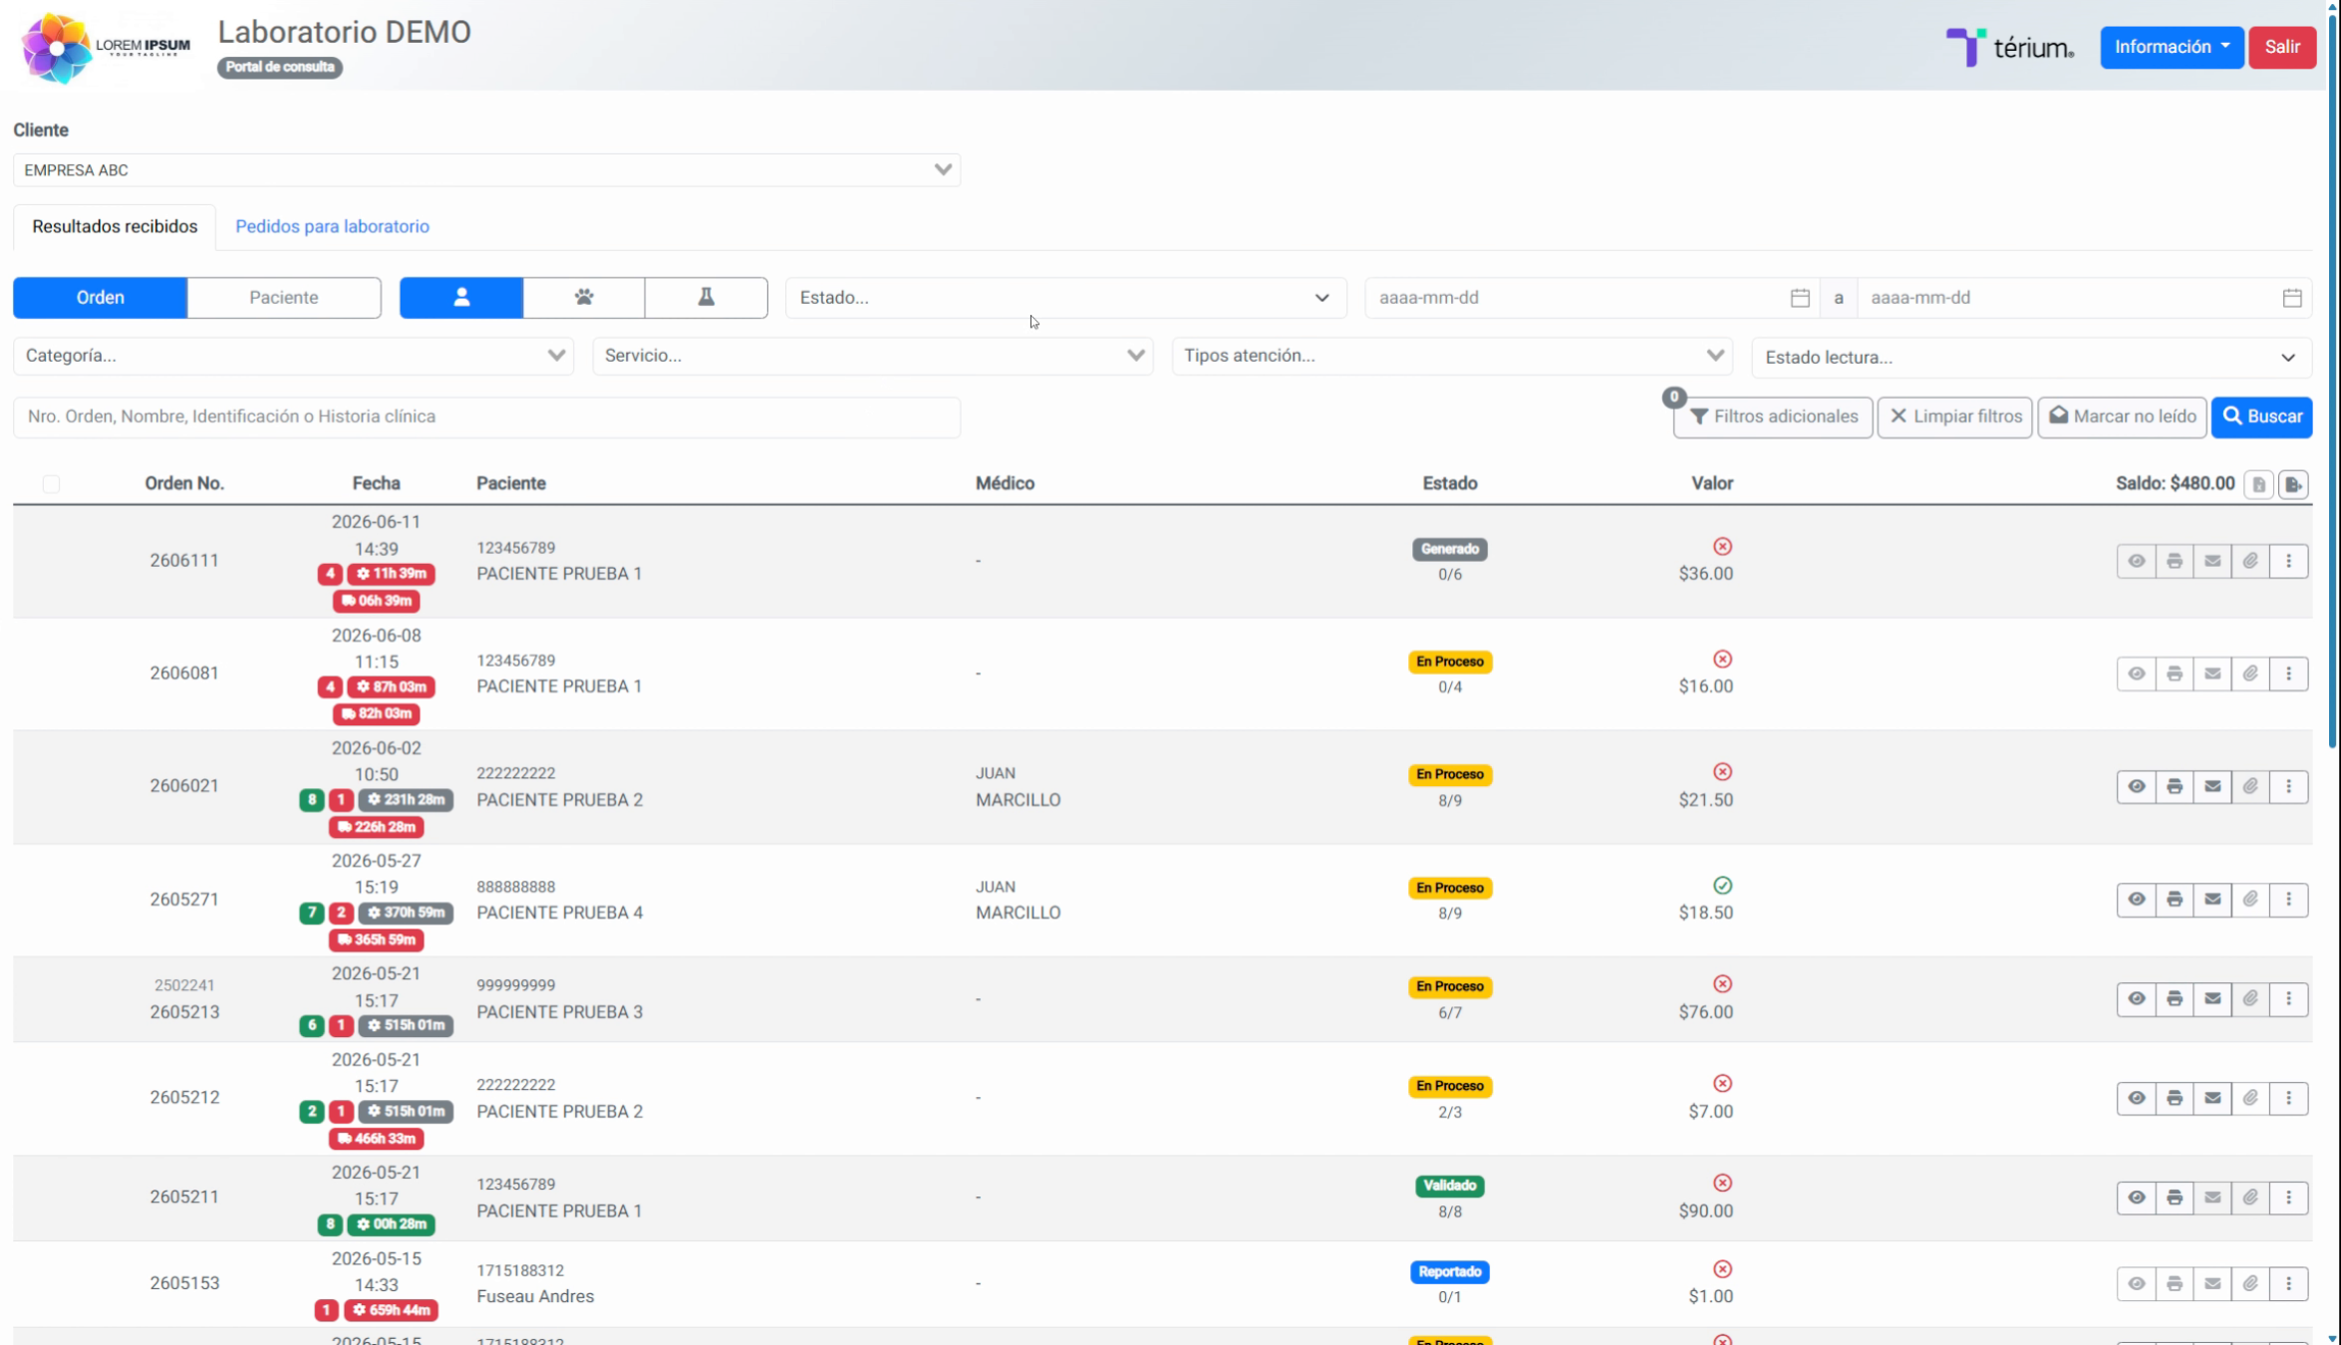Focus the order number search field

(486, 416)
